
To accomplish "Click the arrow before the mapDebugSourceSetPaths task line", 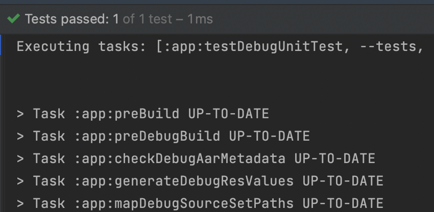I will click(x=20, y=203).
